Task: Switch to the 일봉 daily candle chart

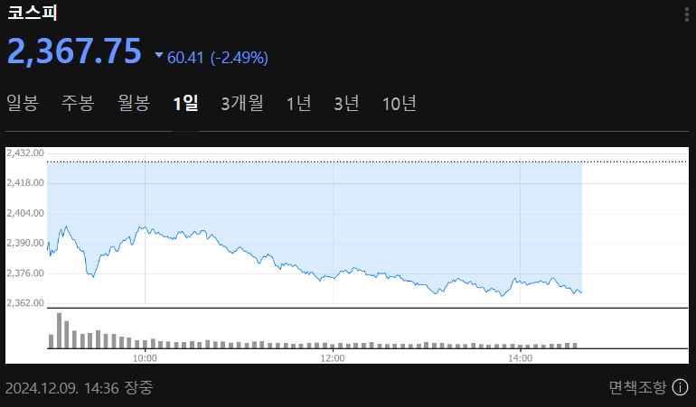Action: pos(23,104)
